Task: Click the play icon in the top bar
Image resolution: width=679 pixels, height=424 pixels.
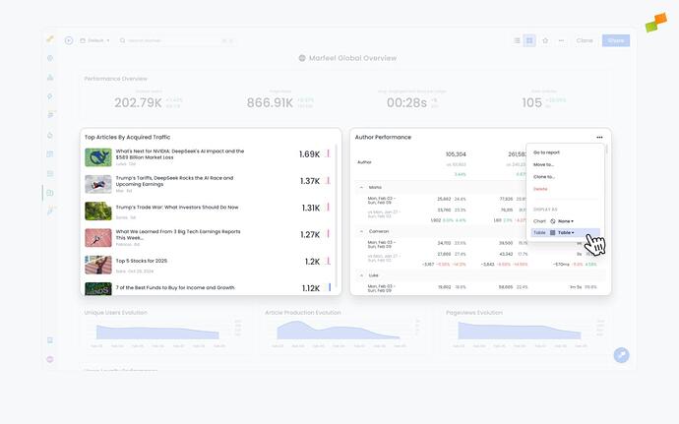Action: click(69, 40)
